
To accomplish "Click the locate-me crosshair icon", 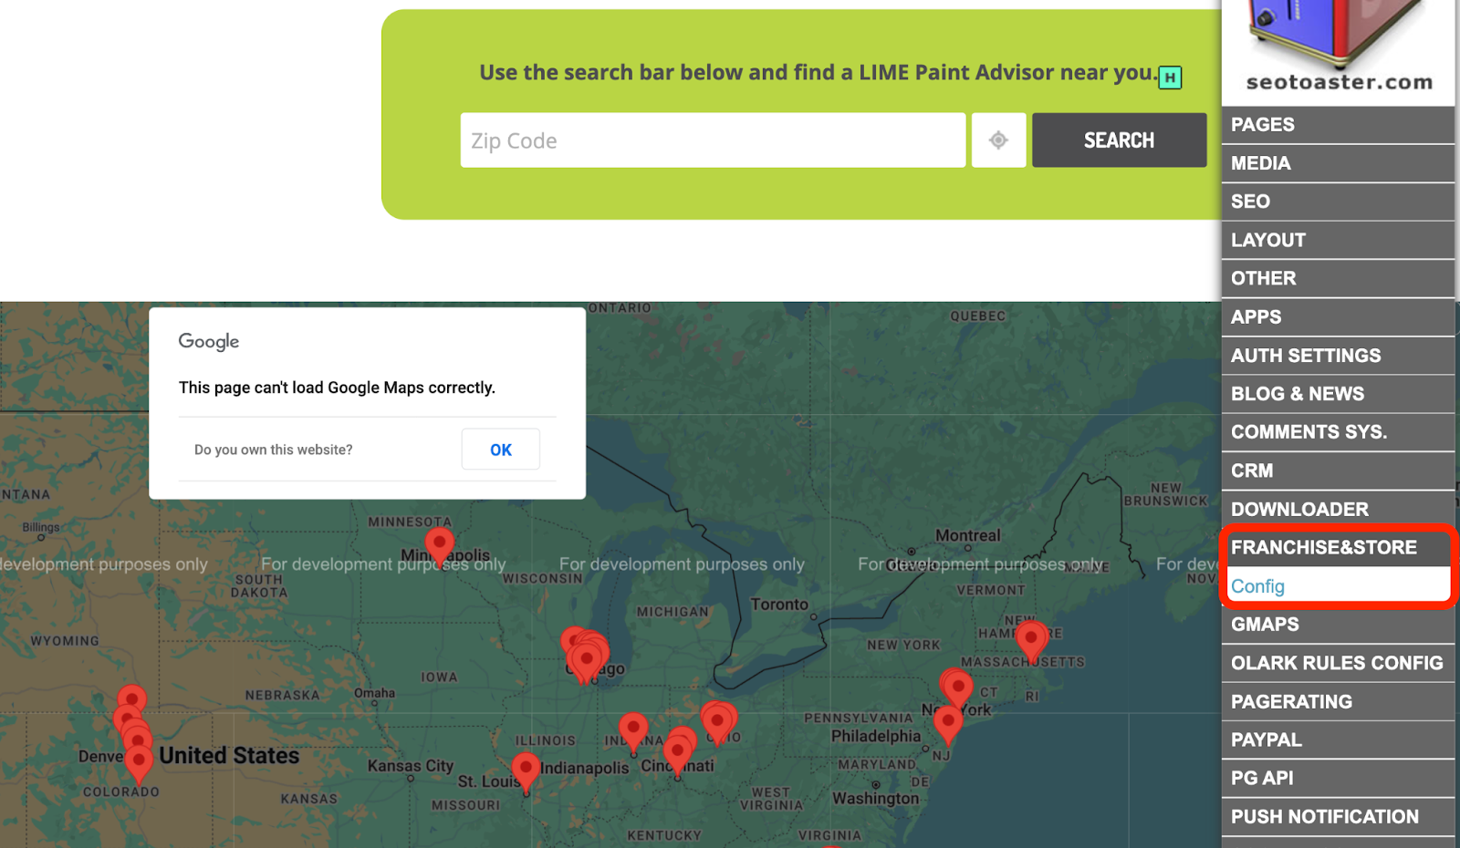I will pos(998,140).
